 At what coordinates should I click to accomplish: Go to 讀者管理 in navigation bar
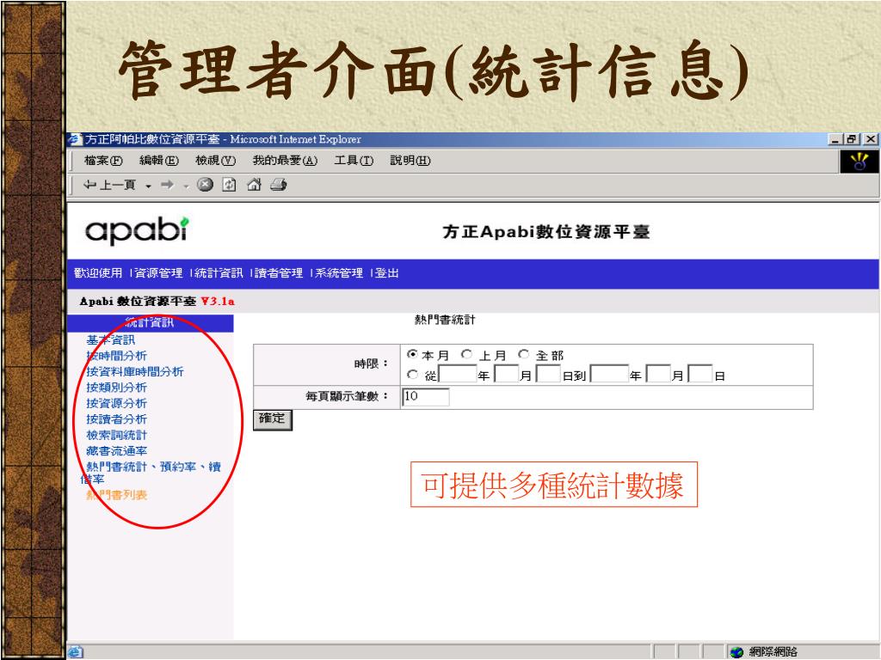(x=279, y=273)
